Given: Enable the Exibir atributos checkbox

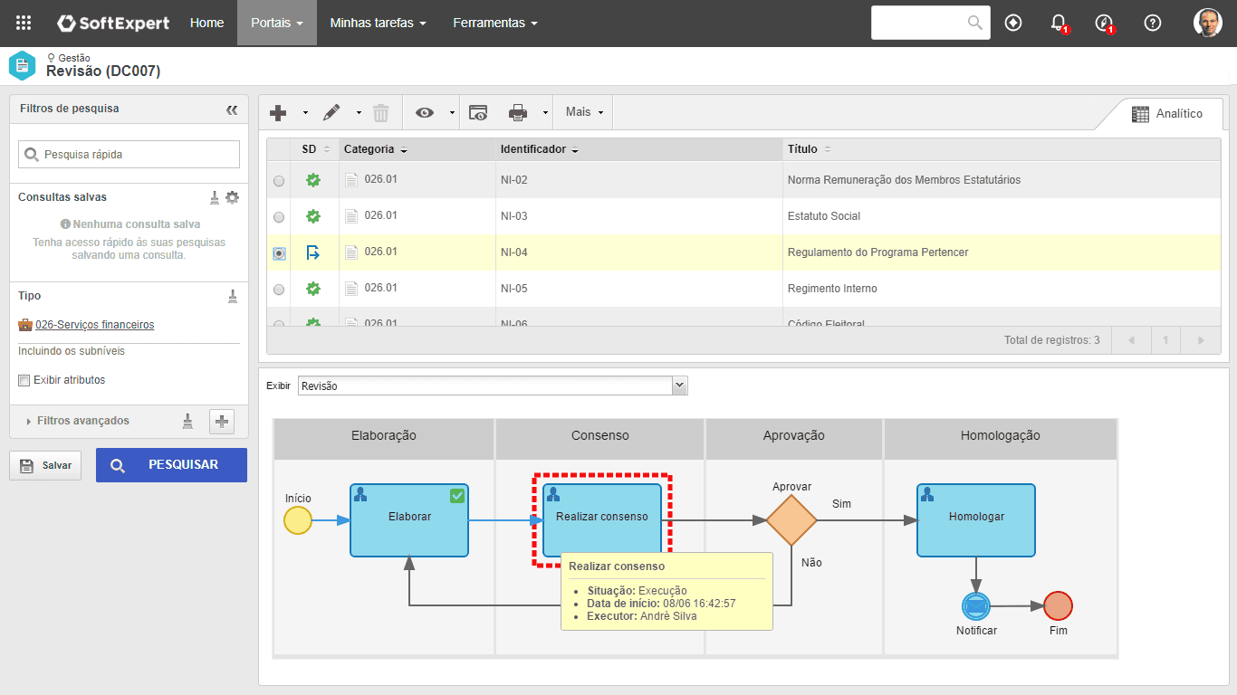Looking at the screenshot, I should (x=24, y=380).
